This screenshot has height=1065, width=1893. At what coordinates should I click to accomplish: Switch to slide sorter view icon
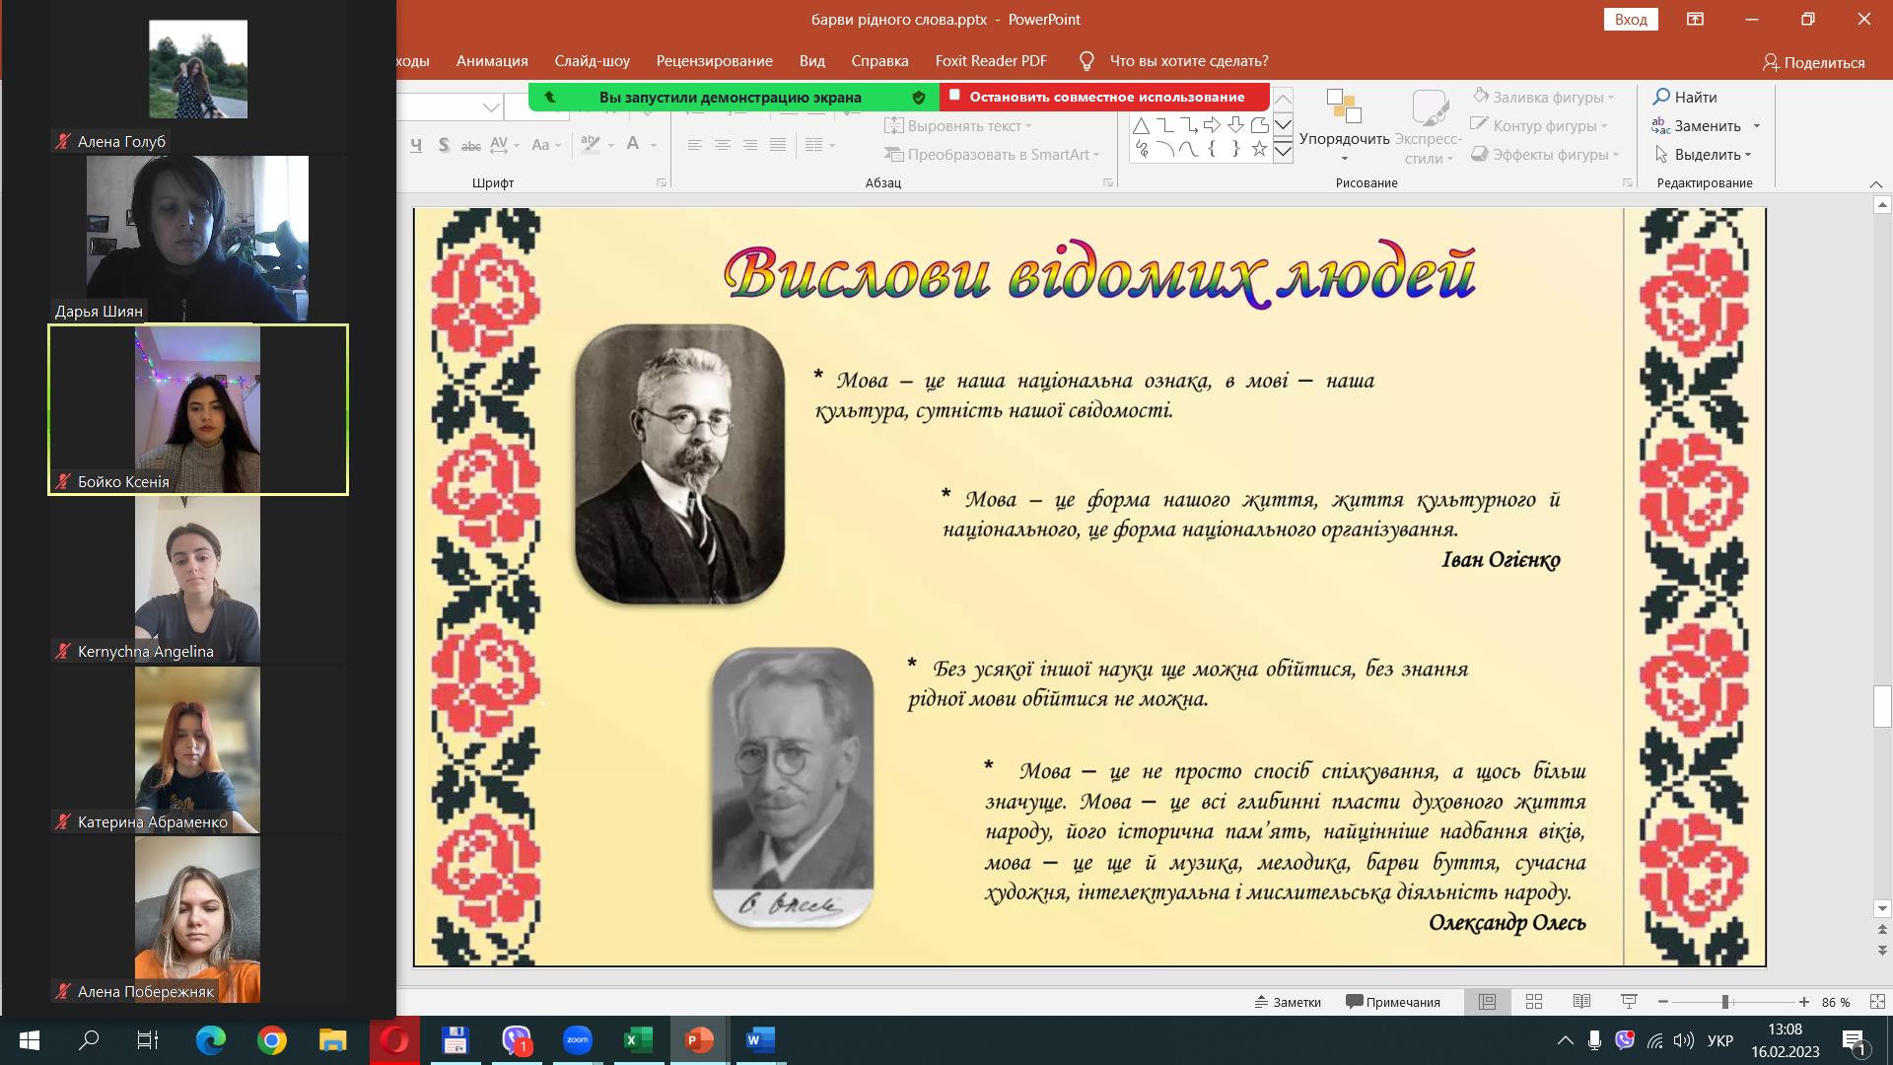(1534, 1002)
